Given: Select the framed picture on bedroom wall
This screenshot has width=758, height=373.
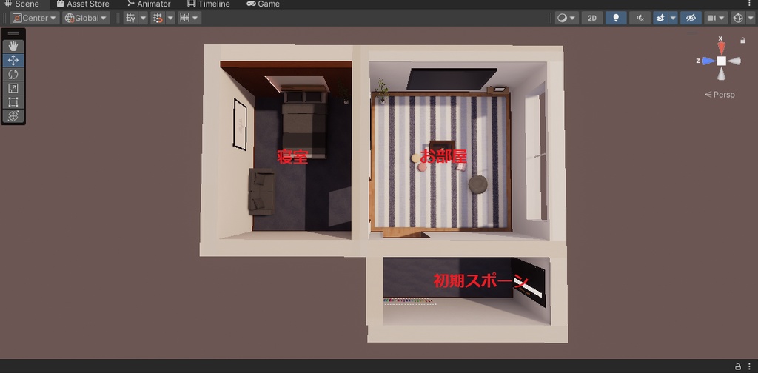Looking at the screenshot, I should click(x=241, y=124).
